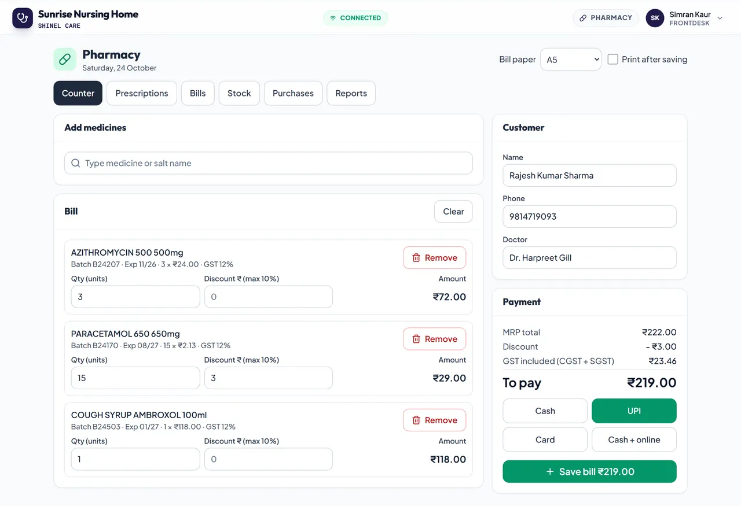Open the Stock tab
The width and height of the screenshot is (741, 506).
pos(239,93)
